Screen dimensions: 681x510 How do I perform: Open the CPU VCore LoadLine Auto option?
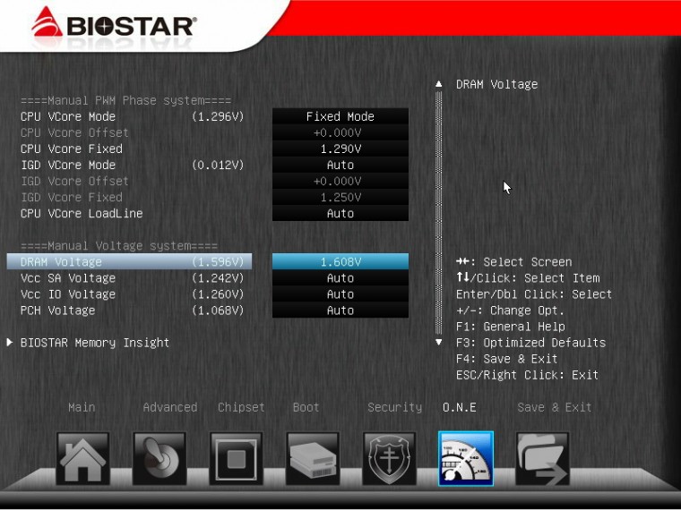point(340,213)
